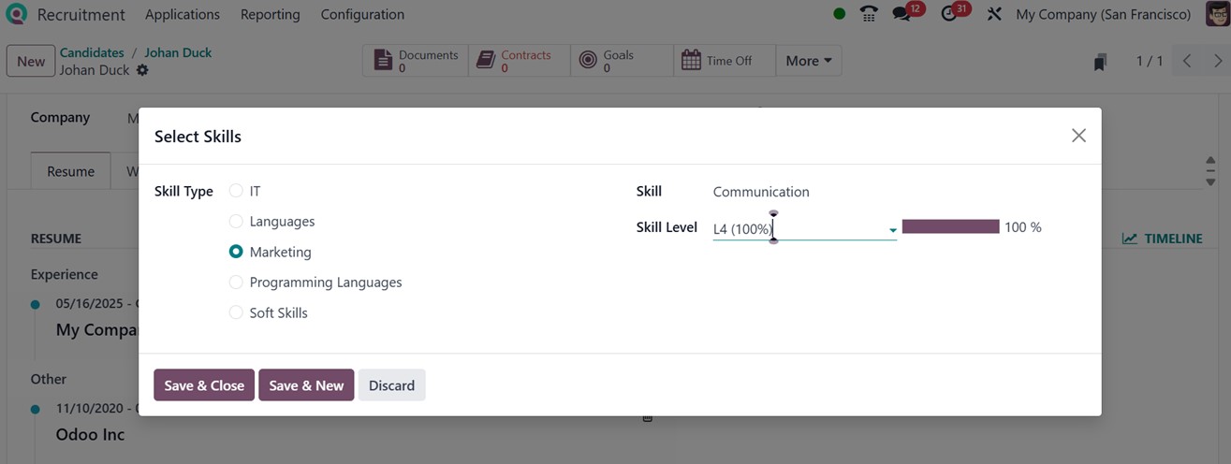Viewport: 1231px width, 464px height.
Task: Select the Languages skill type
Action: click(x=236, y=222)
